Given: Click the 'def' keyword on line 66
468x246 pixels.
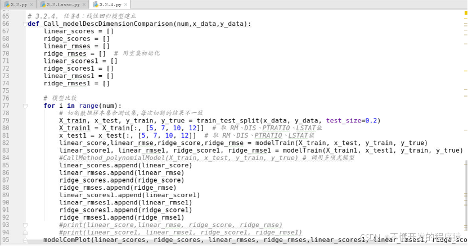Looking at the screenshot, I should [33, 24].
